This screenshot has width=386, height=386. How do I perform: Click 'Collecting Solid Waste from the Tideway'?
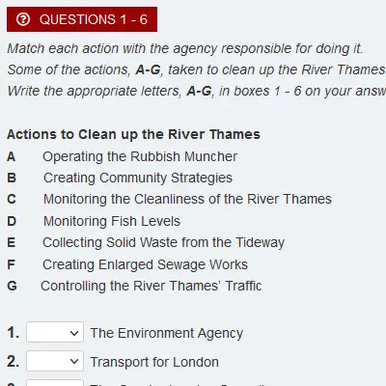[163, 242]
